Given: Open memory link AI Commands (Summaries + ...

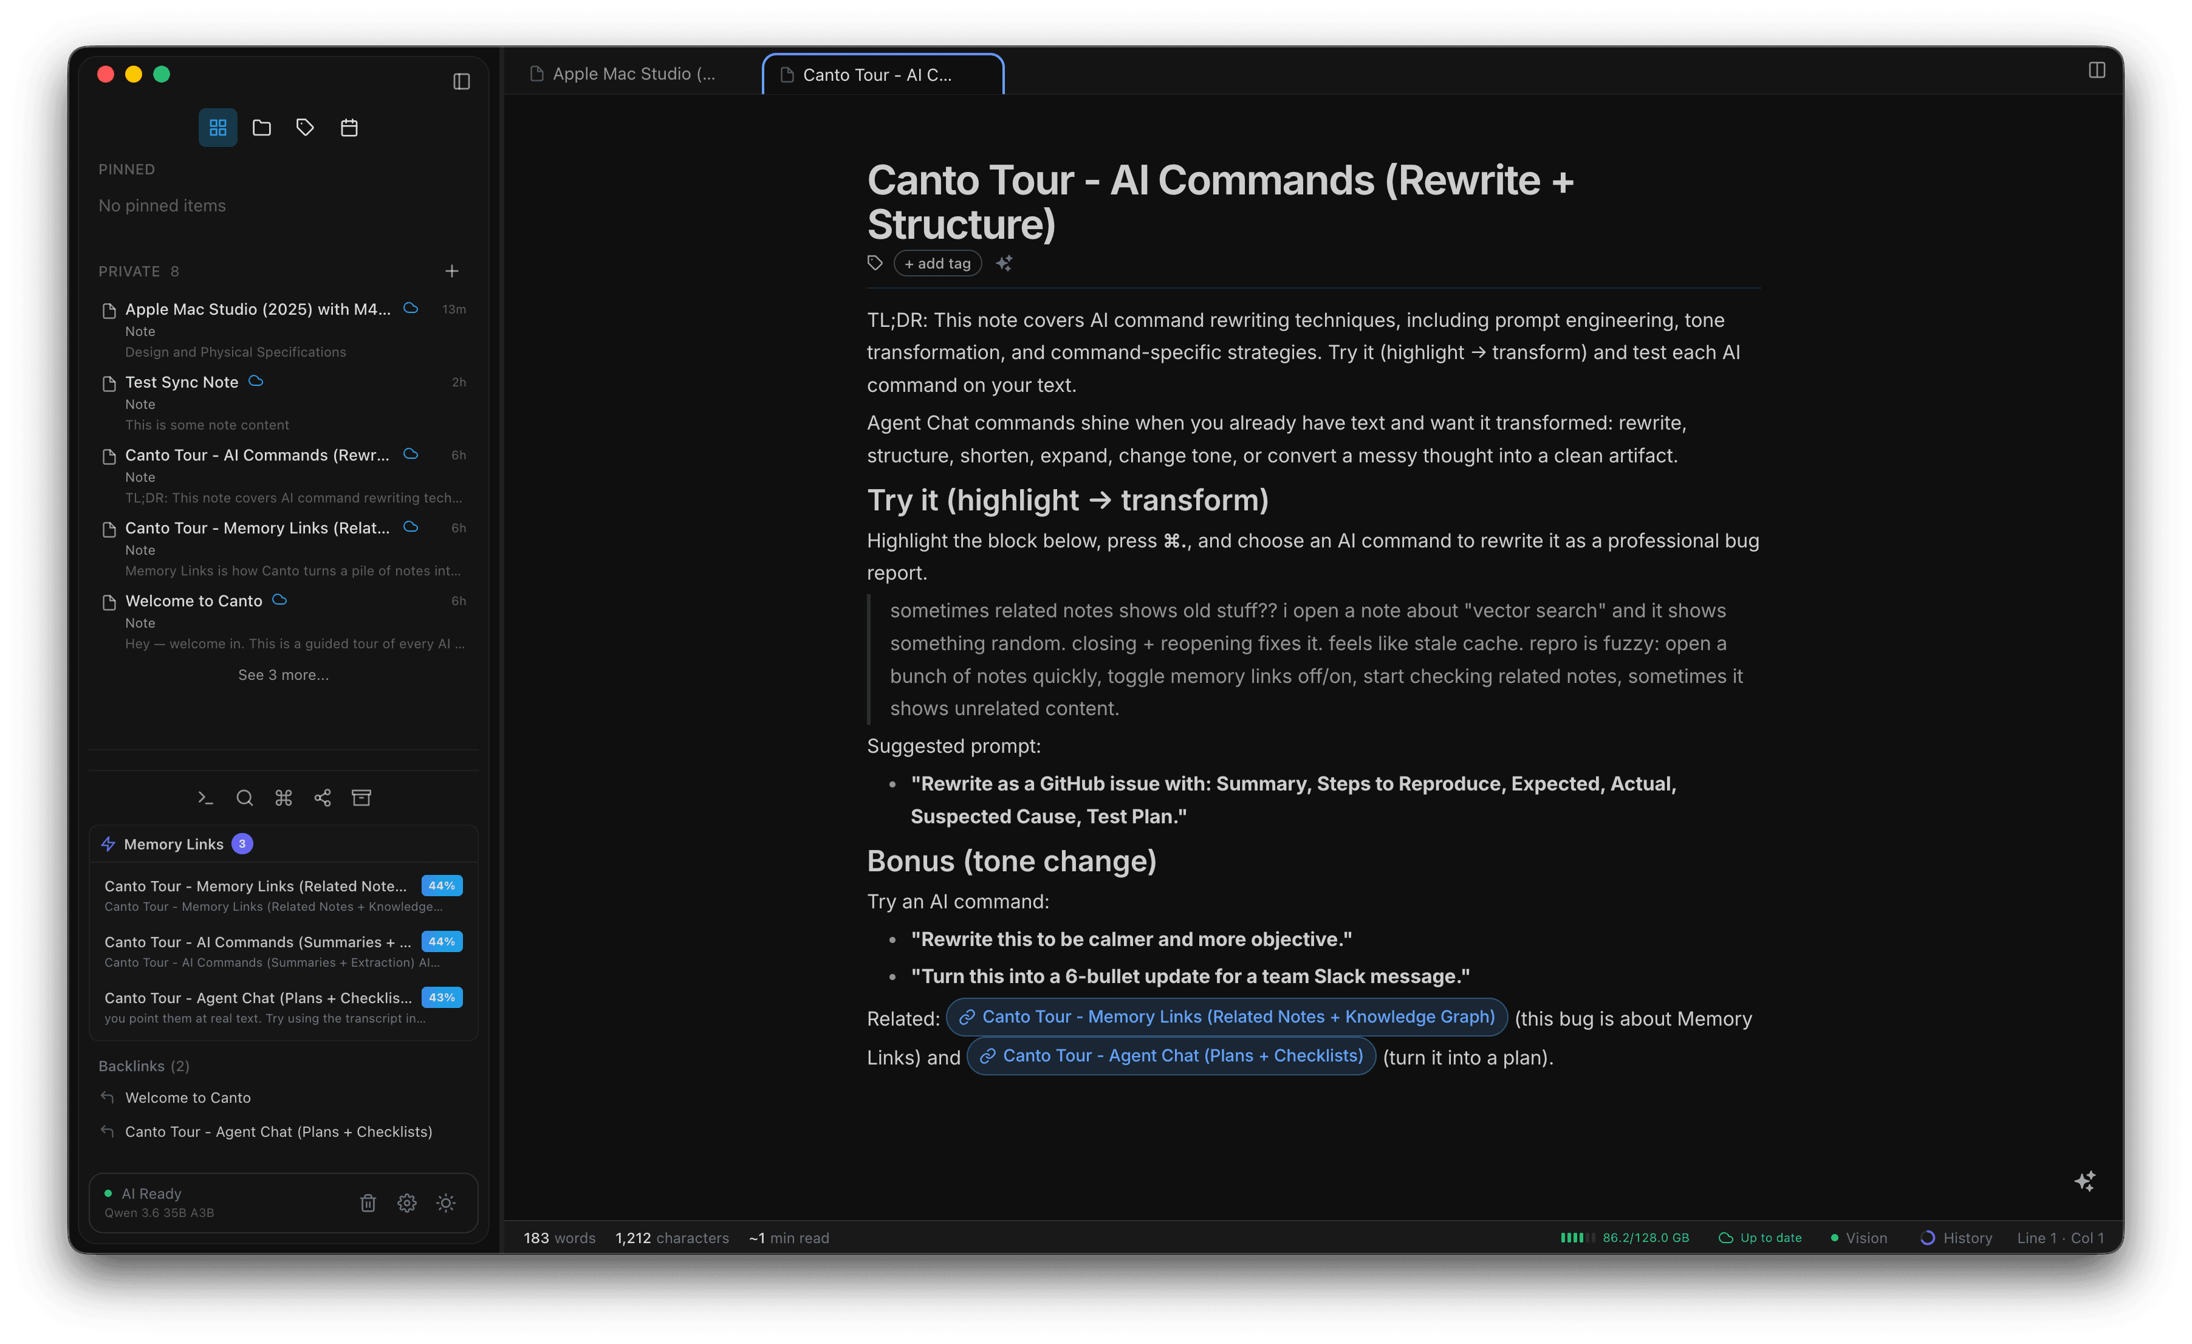Looking at the screenshot, I should [x=283, y=951].
